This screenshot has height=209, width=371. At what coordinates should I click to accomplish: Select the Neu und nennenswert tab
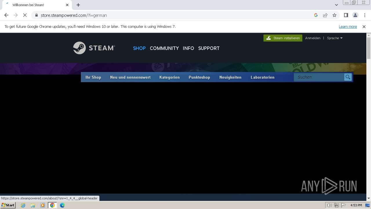click(x=130, y=77)
